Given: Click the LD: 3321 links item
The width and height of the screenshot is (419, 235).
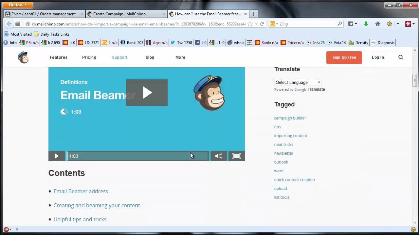Looking at the screenshot, I should click(x=88, y=42).
